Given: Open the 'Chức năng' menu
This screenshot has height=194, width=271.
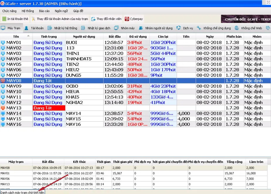Looking at the screenshot, I should coord(9,11).
